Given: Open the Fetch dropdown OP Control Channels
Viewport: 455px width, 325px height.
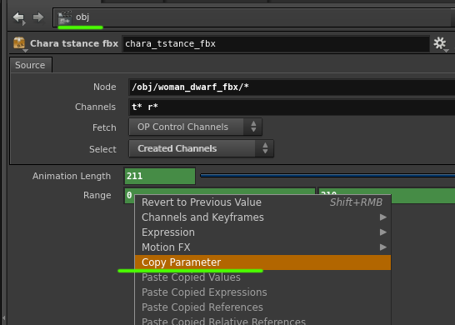Looking at the screenshot, I should tap(195, 127).
